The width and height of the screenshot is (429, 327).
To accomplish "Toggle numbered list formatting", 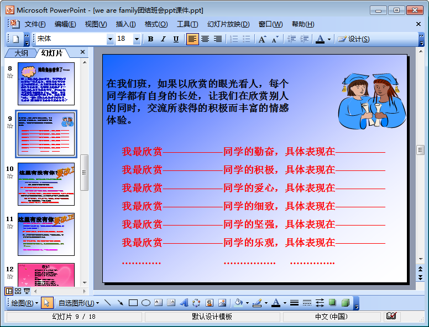I will pyautogui.click(x=234, y=39).
